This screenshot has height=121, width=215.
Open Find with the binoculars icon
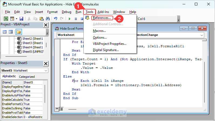[48, 19]
